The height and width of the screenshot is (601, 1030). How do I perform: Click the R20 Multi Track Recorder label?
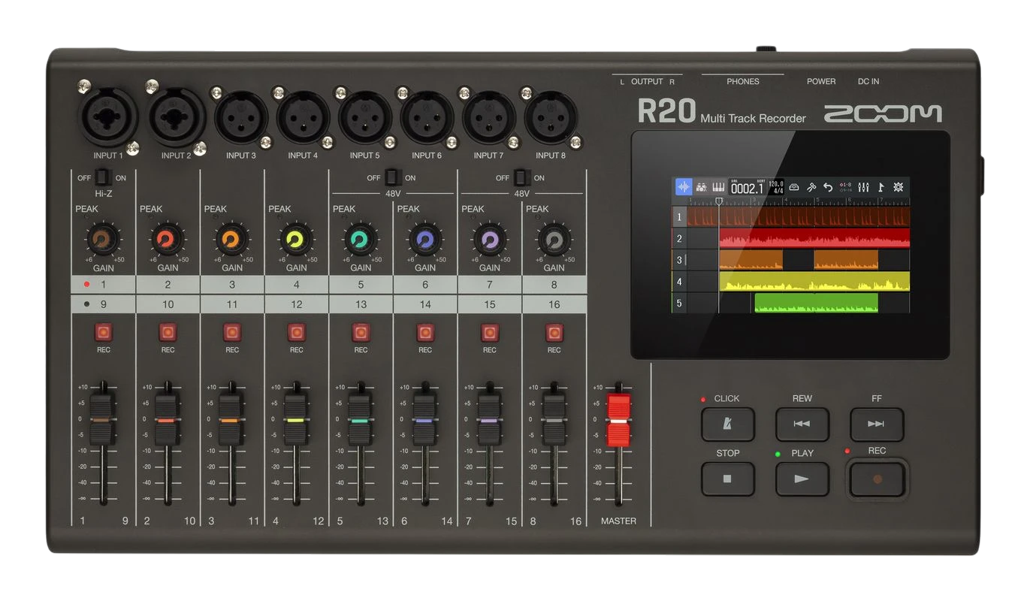click(722, 112)
